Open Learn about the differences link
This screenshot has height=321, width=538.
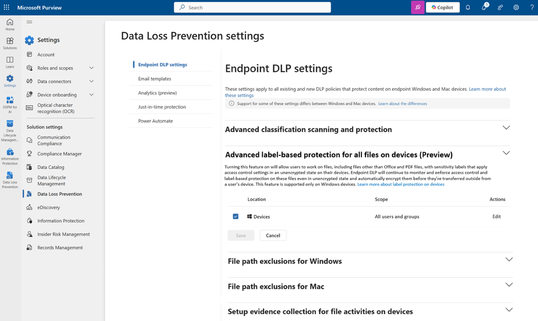(402, 103)
